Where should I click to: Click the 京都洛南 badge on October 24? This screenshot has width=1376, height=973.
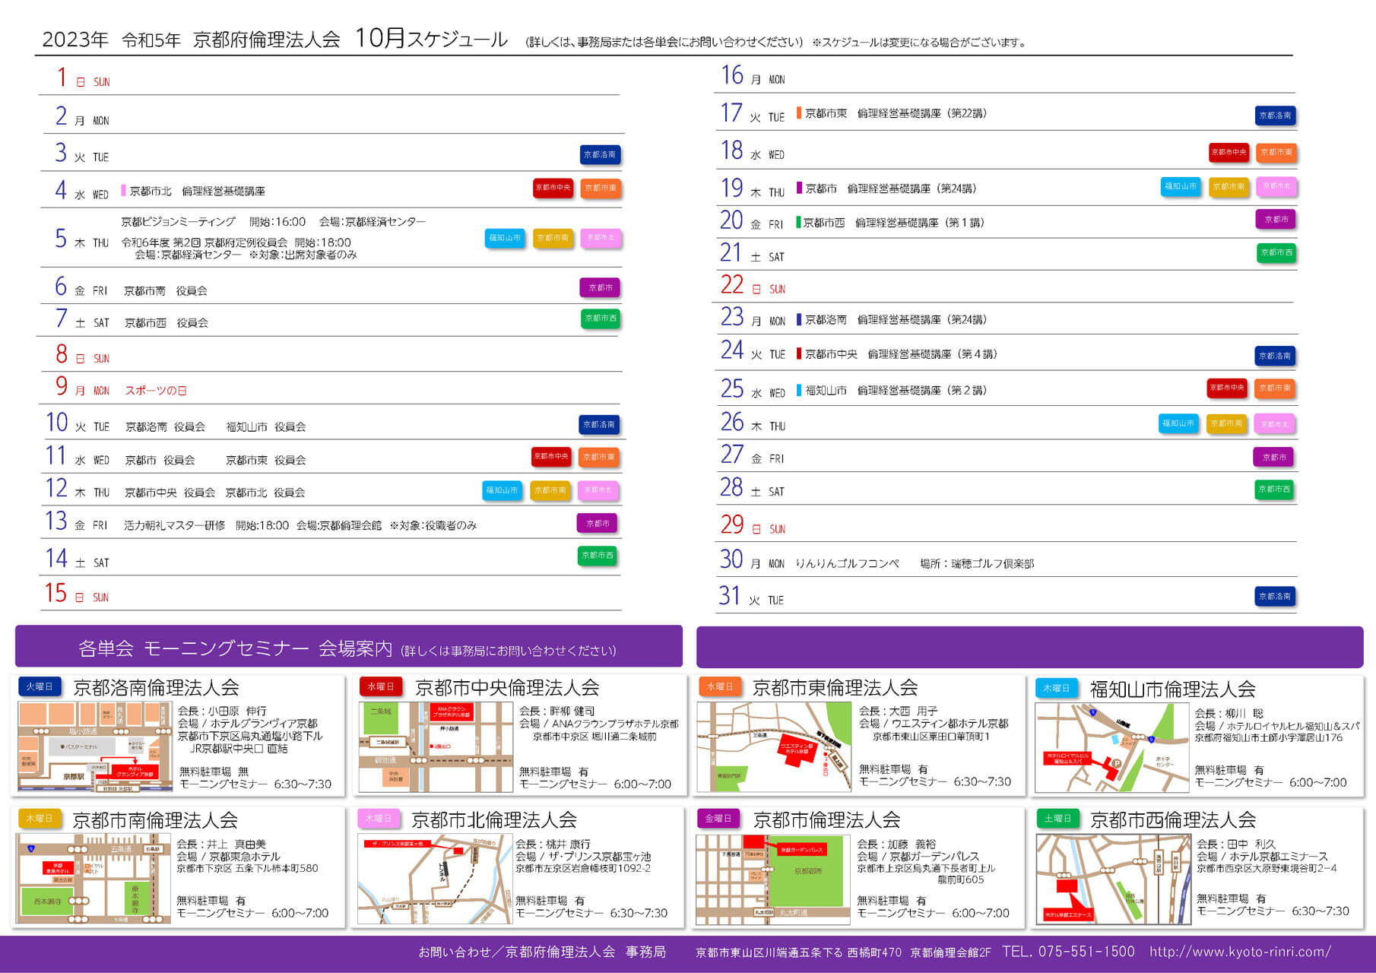[x=1275, y=356]
